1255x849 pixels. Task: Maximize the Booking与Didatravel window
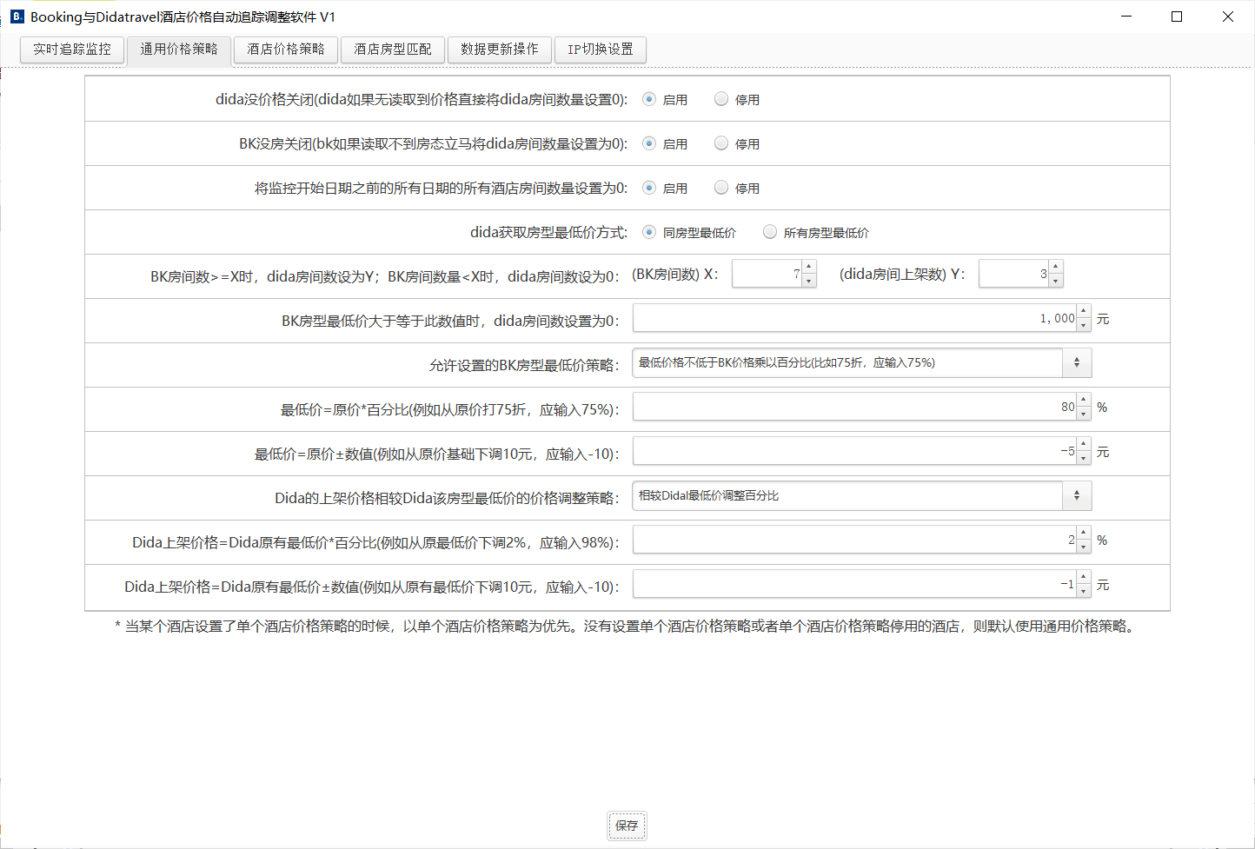(1177, 17)
